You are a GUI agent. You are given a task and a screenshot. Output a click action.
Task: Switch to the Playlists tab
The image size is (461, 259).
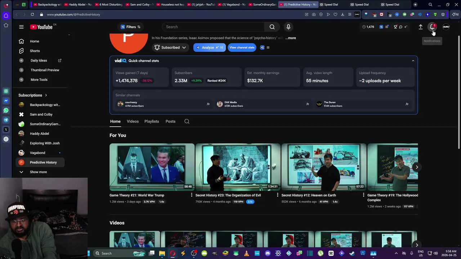click(152, 121)
